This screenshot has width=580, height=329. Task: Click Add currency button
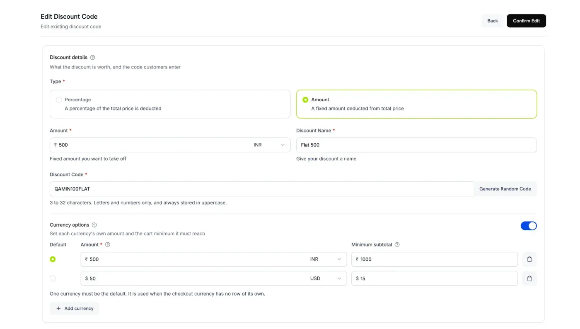(x=75, y=308)
